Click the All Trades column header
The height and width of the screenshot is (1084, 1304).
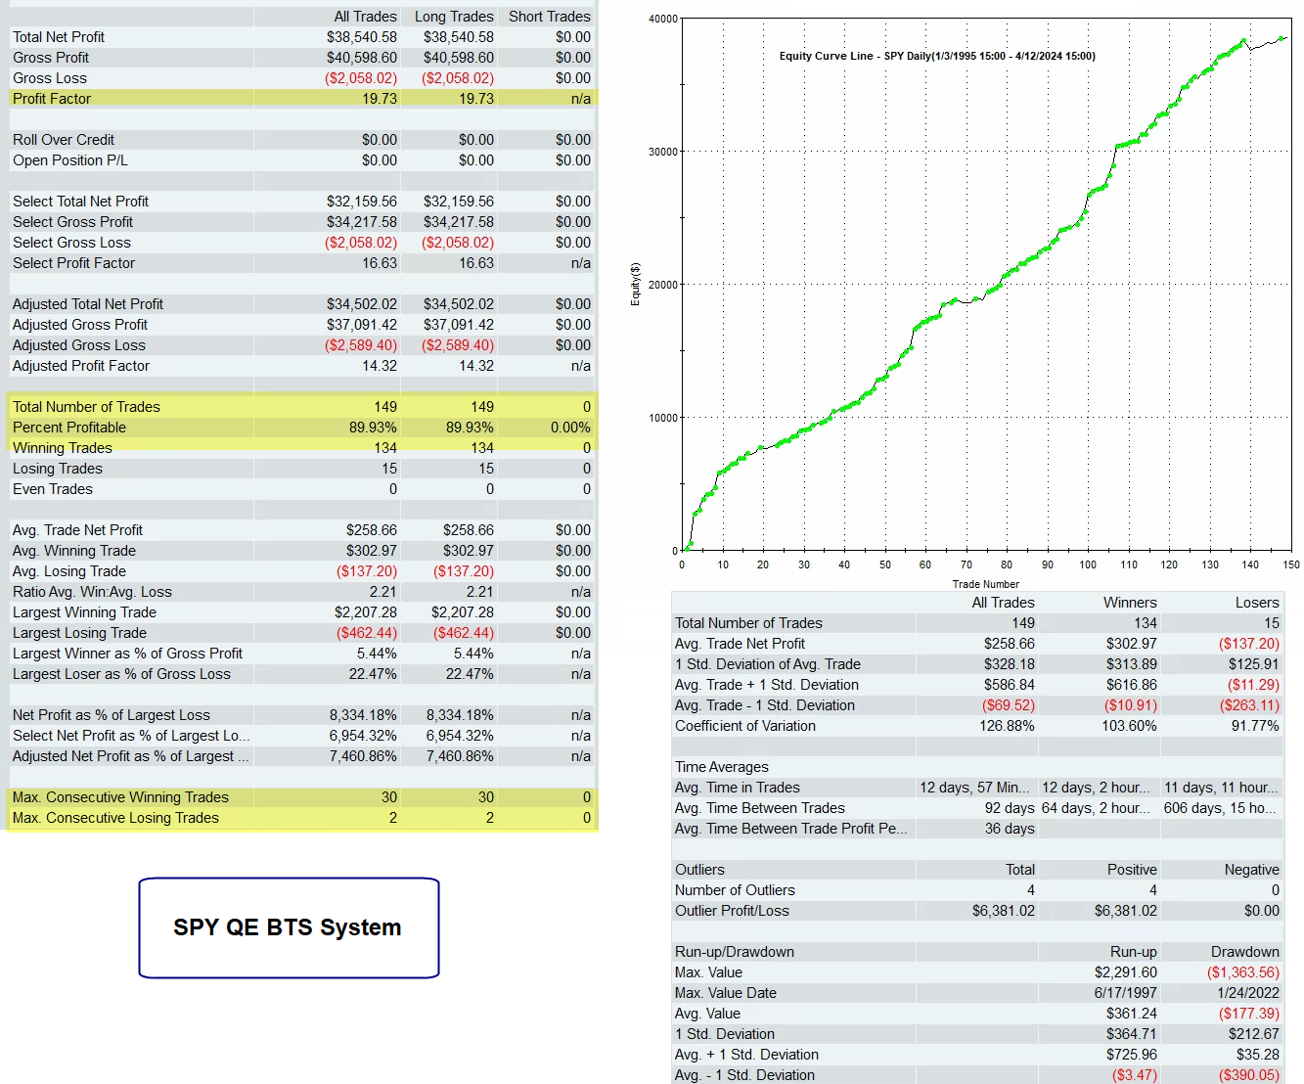point(365,17)
